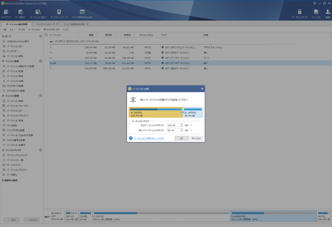Click 元のパーティションのサイズ spinner arrows
Image resolution: width=332 pixels, height=227 pixels.
[182, 125]
